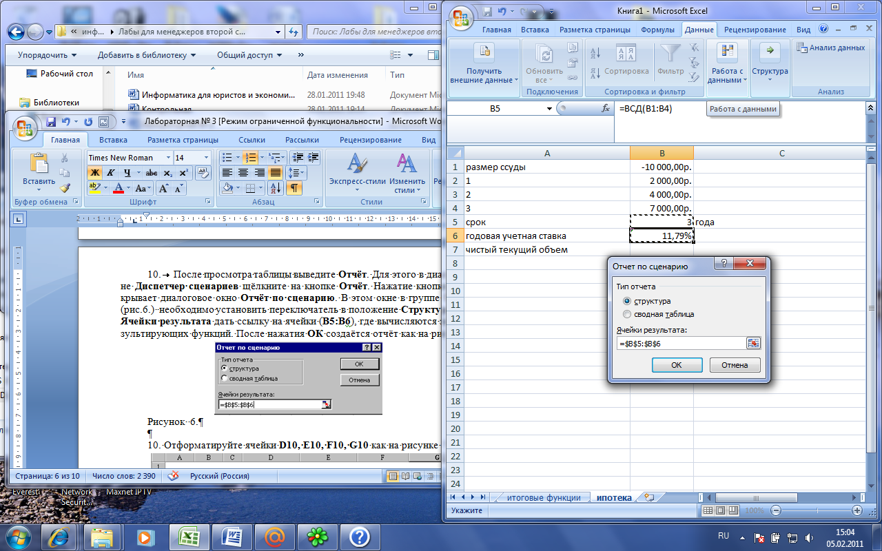This screenshot has width=882, height=551.
Task: Click the text highlight color button in Word
Action: [95, 188]
